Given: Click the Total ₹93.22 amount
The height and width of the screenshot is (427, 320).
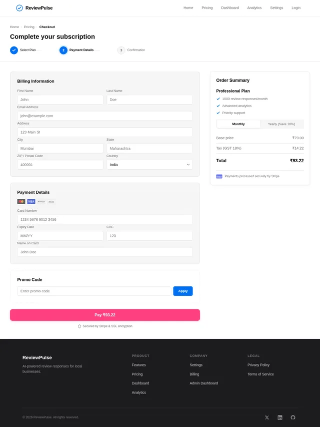Looking at the screenshot, I should (297, 161).
